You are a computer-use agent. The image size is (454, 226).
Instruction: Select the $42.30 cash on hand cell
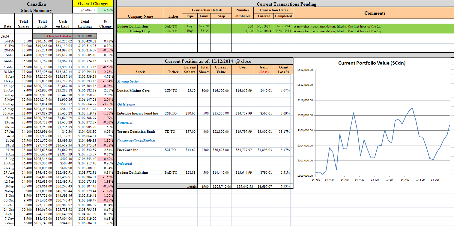click(63, 132)
